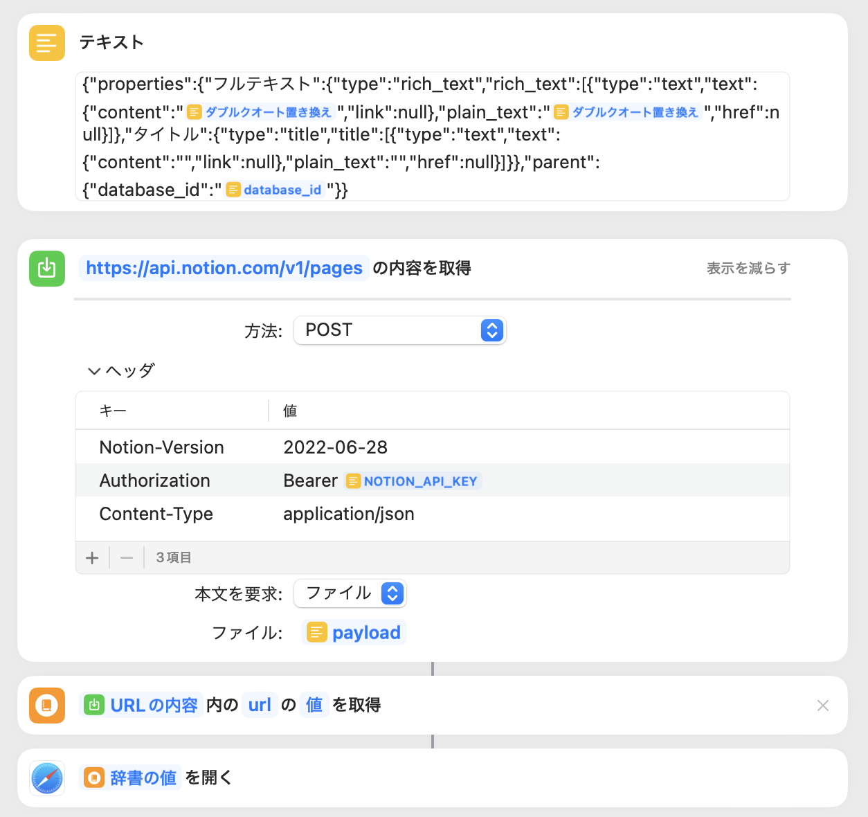The width and height of the screenshot is (868, 817).
Task: Click the NOTION_API_KEY variable token
Action: click(413, 481)
